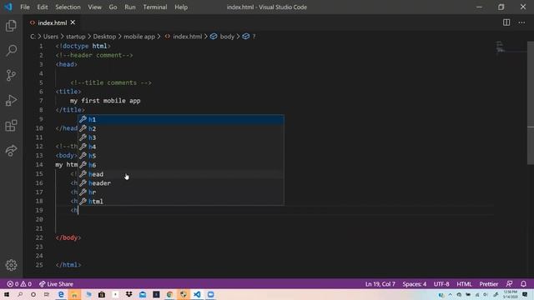
Task: Open Cortana circle on taskbar
Action: [33, 294]
